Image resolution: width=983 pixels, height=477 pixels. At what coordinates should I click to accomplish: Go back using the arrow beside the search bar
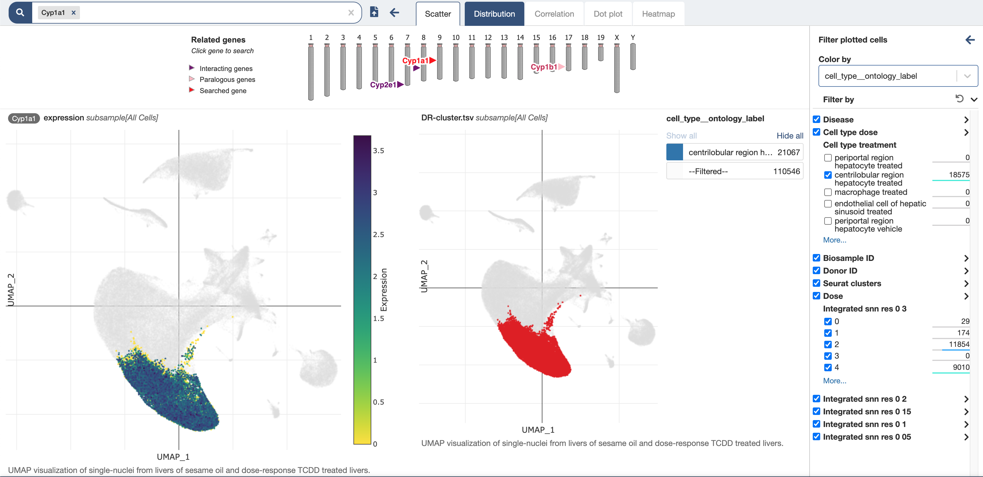394,12
